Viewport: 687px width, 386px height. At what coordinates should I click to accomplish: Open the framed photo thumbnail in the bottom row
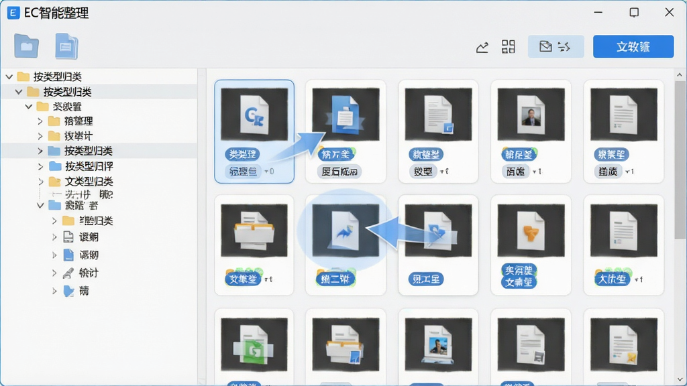pyautogui.click(x=438, y=344)
